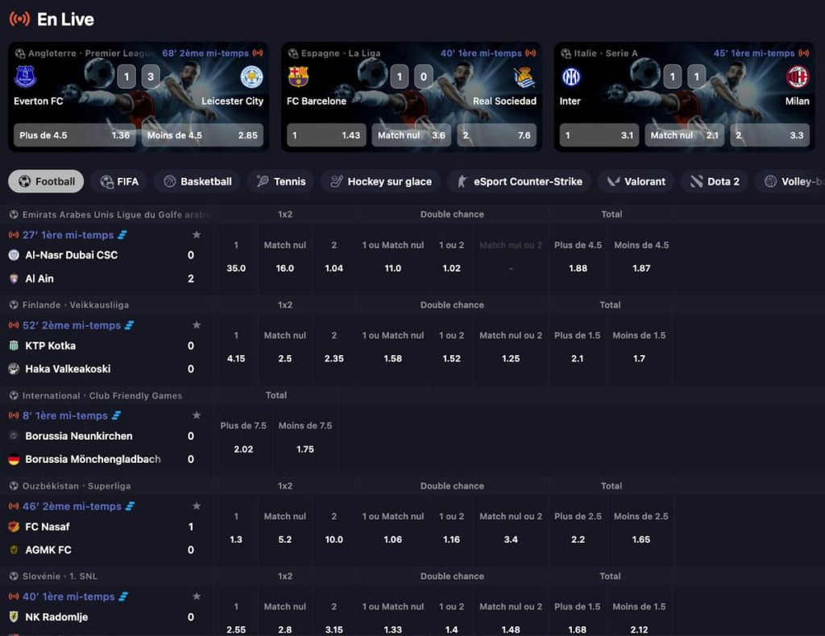Open Ouzbékistan Superliga league link
825x636 pixels.
point(71,485)
